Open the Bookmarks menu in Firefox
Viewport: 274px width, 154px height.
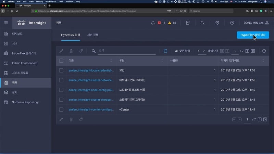pos(50,2)
